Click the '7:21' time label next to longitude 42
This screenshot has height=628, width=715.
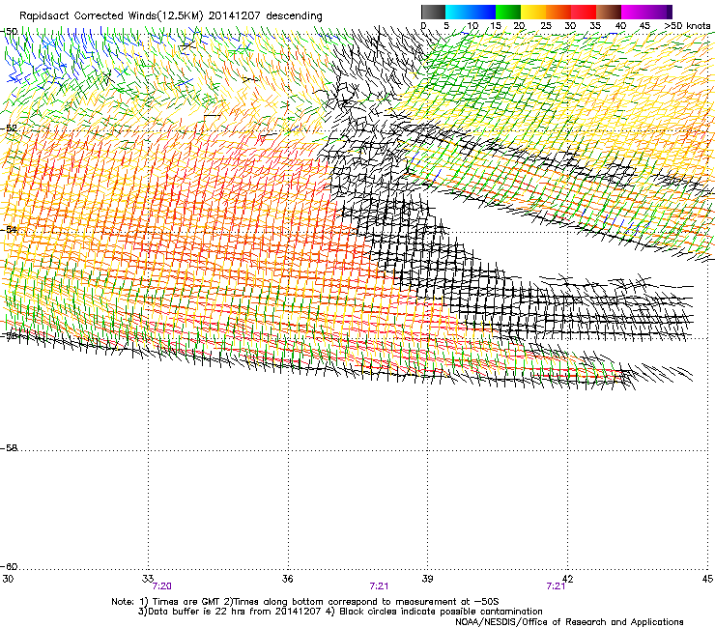(x=556, y=586)
